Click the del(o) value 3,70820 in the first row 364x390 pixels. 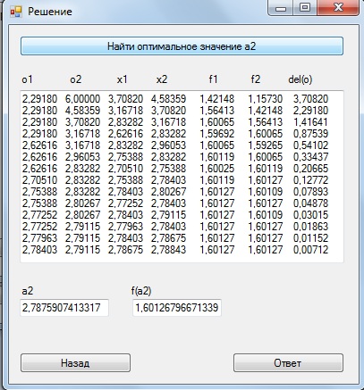click(310, 99)
